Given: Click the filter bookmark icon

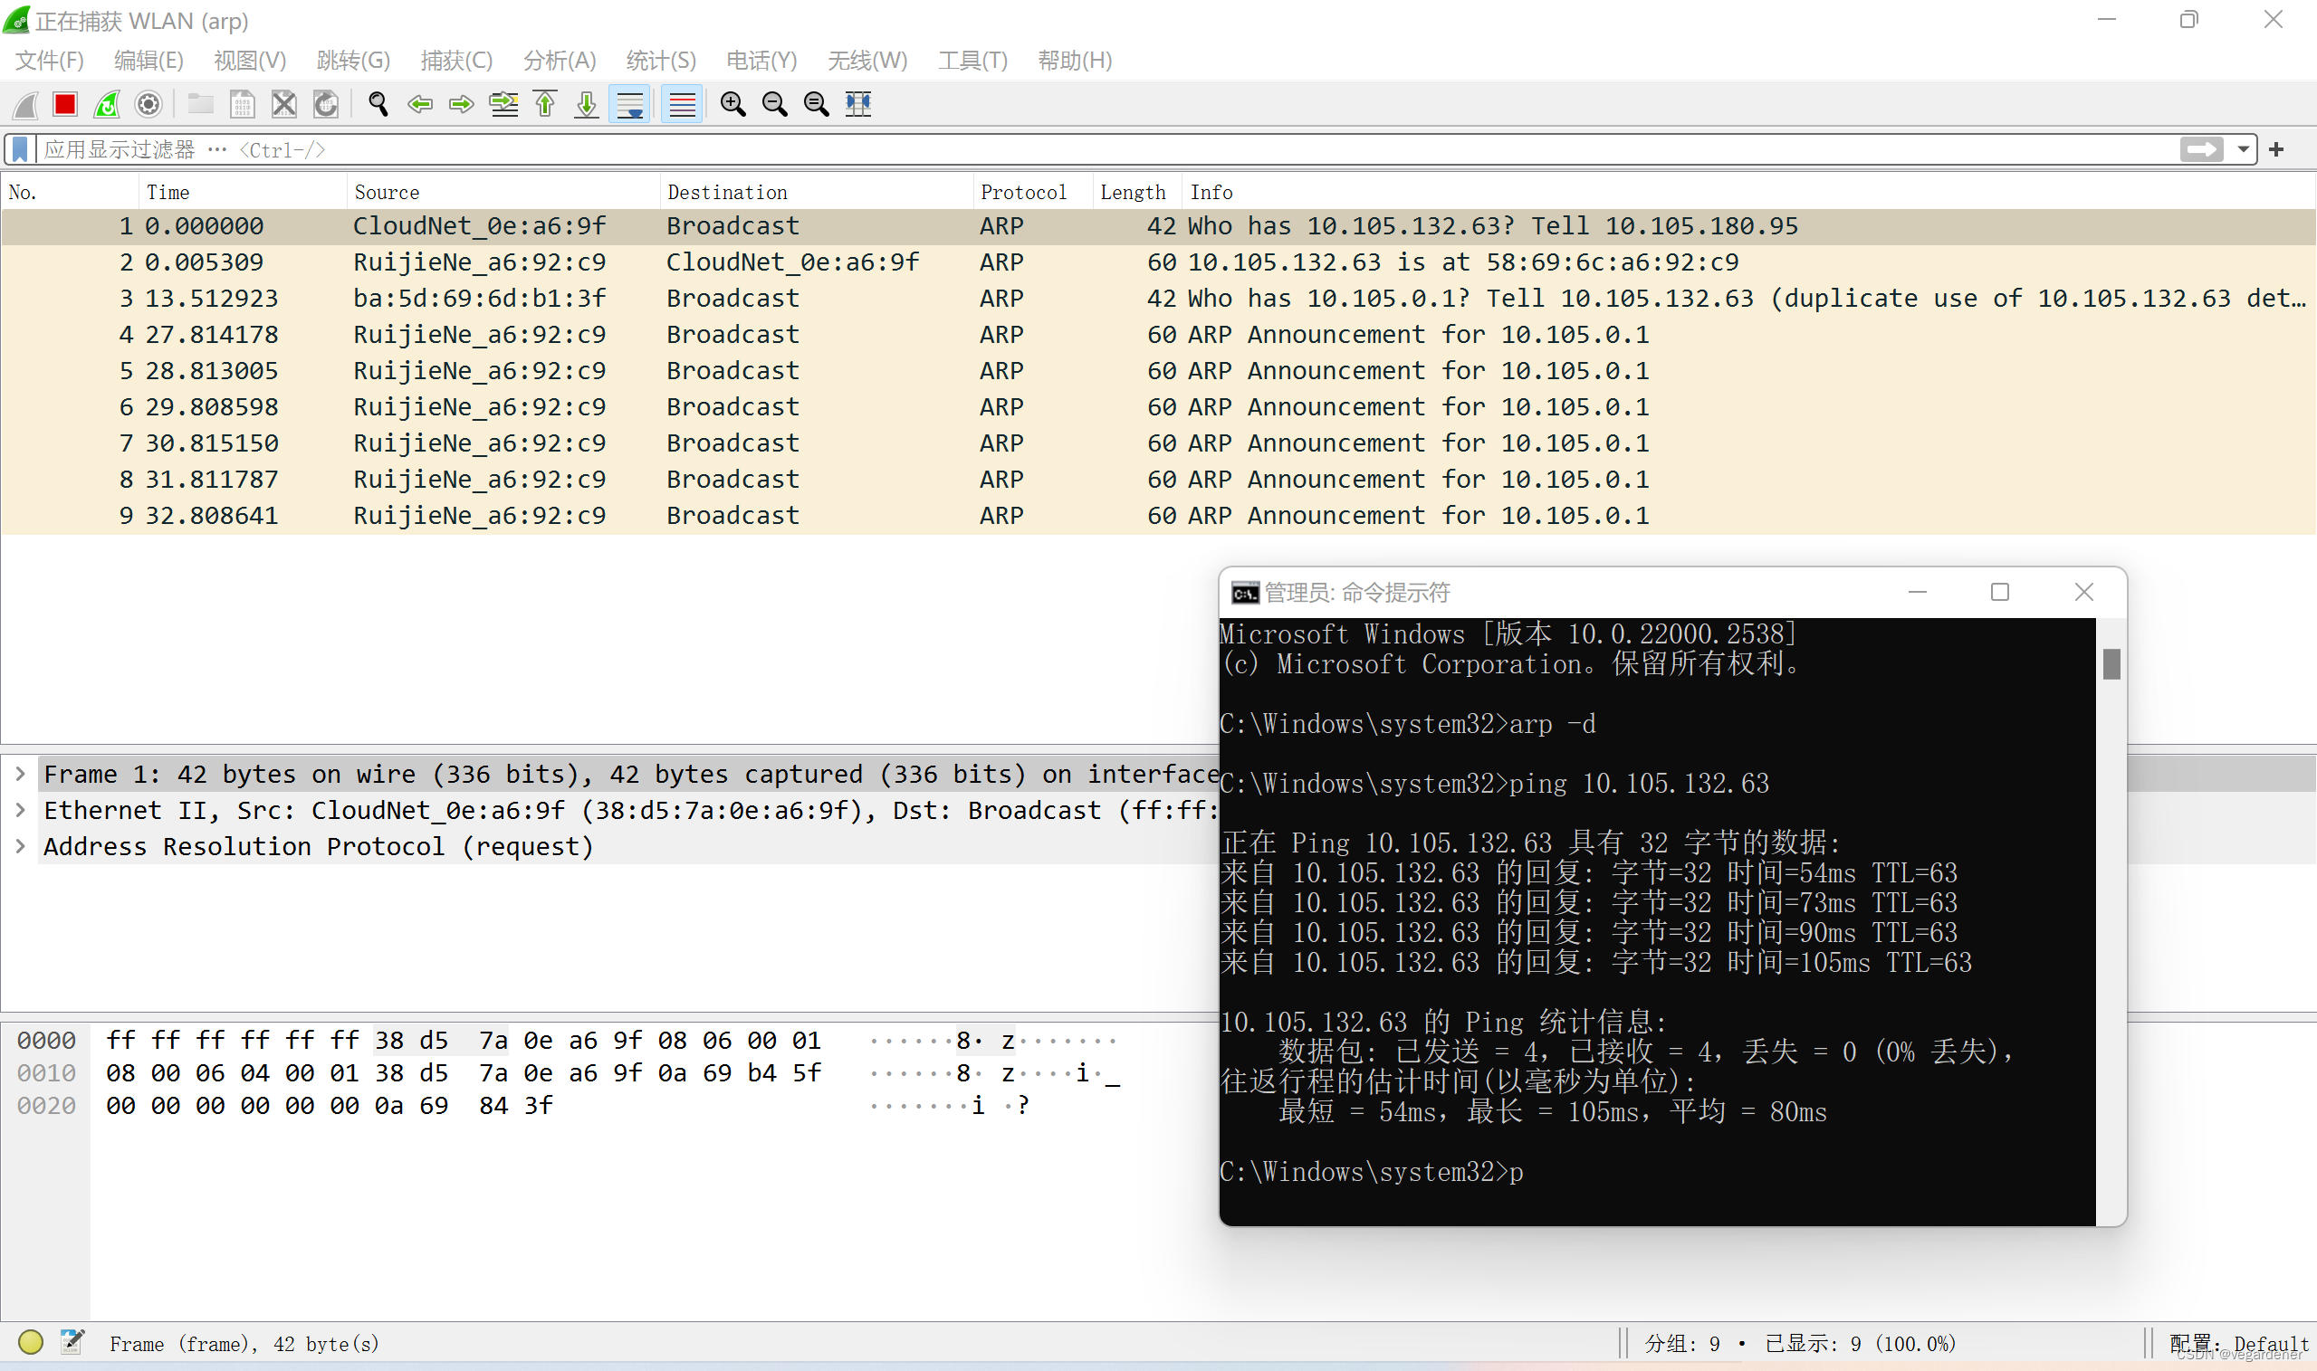Looking at the screenshot, I should pyautogui.click(x=20, y=149).
